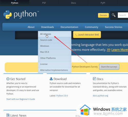The image size is (128, 117).
Task: Click the magnifying glass search icon
Action: tap(114, 15)
